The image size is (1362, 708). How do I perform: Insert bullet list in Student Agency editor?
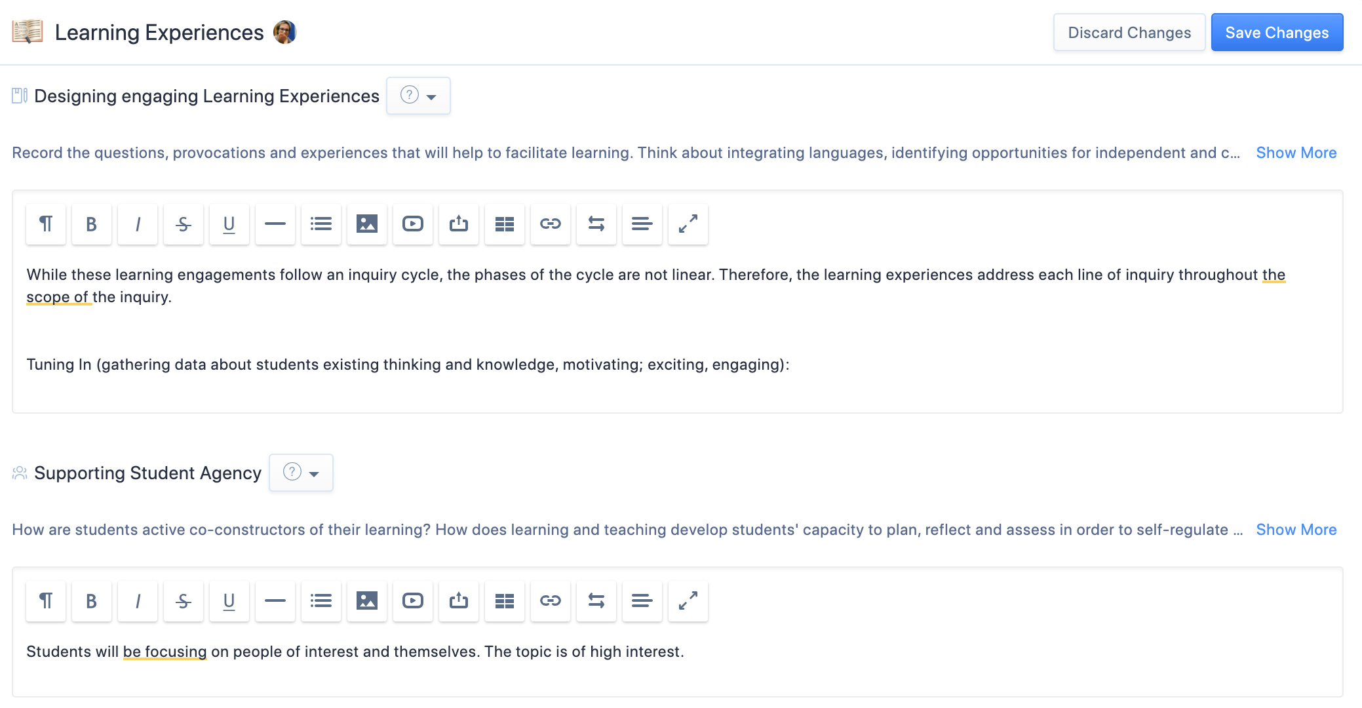tap(321, 601)
